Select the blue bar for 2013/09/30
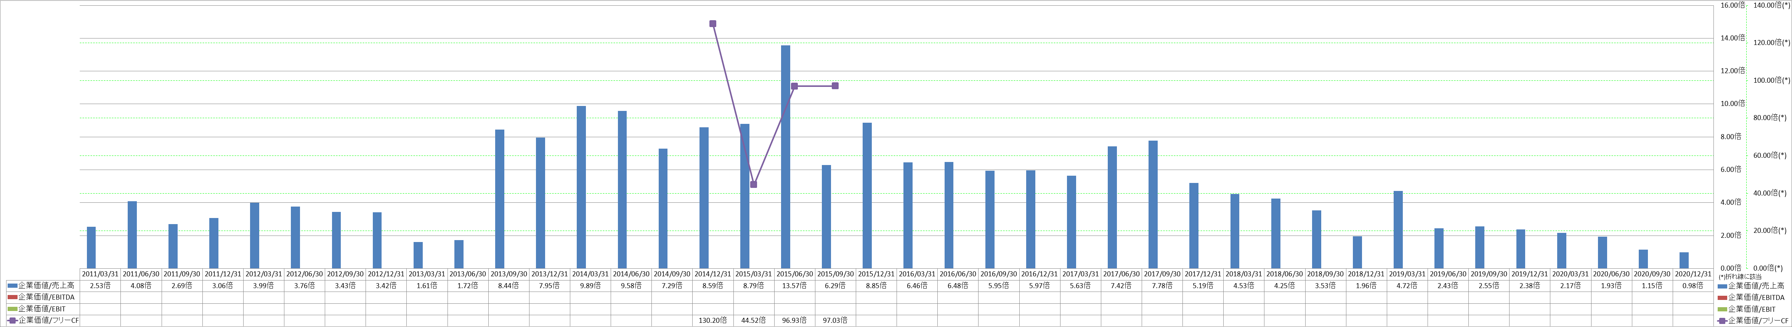The width and height of the screenshot is (1792, 327). tap(499, 198)
